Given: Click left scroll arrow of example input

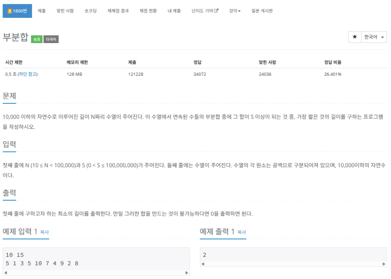Looking at the screenshot, I should (6, 273).
